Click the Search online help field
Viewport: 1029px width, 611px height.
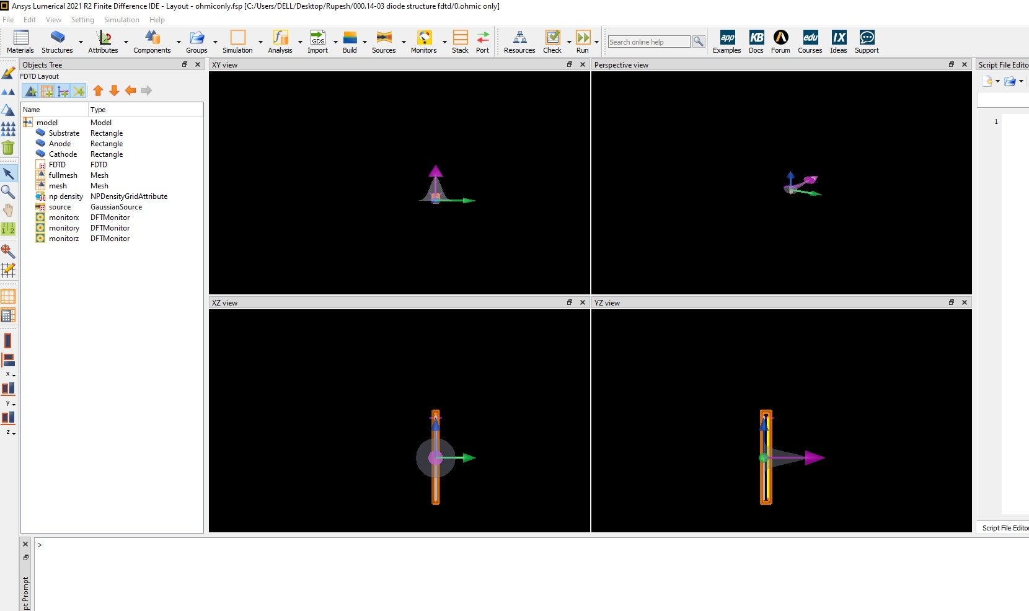[x=649, y=42]
